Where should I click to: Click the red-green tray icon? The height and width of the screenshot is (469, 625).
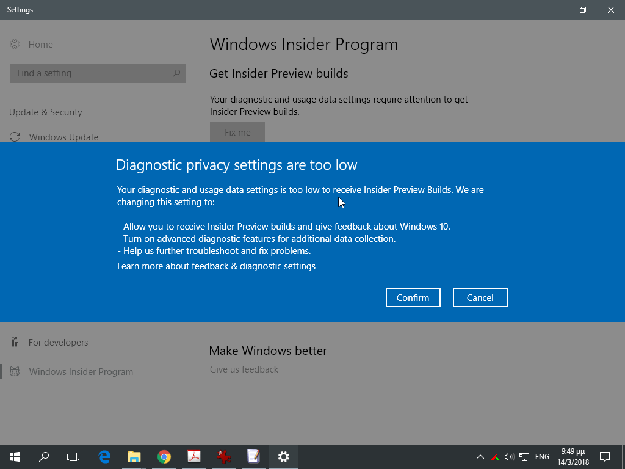pos(495,457)
